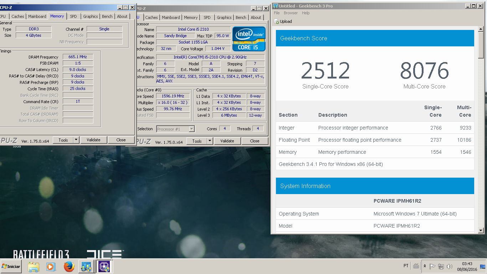This screenshot has width=487, height=274.
Task: Click the Memory performance description
Action: [342, 152]
